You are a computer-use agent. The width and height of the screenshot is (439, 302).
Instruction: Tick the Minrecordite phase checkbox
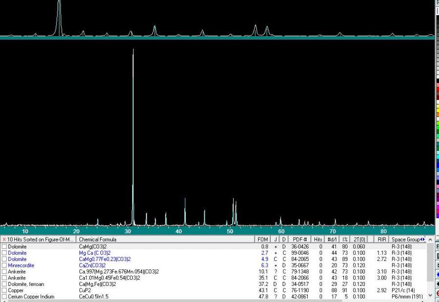pos(4,265)
